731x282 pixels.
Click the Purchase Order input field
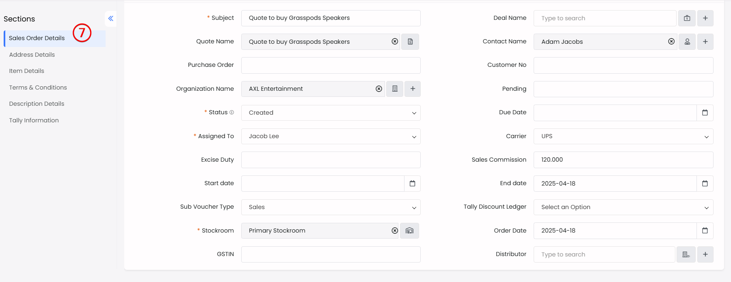[331, 65]
